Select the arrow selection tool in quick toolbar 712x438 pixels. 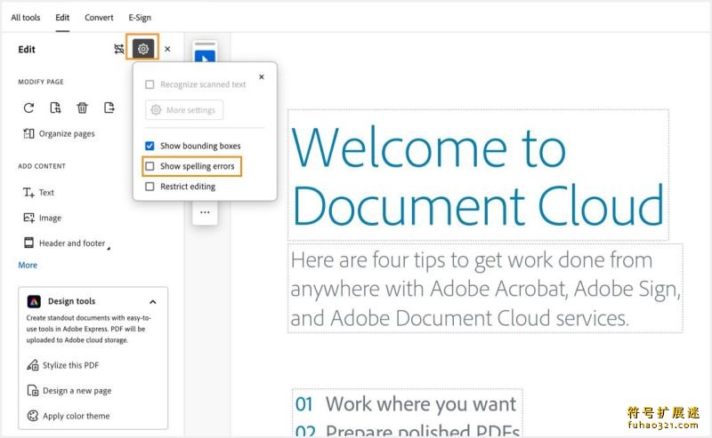click(205, 57)
